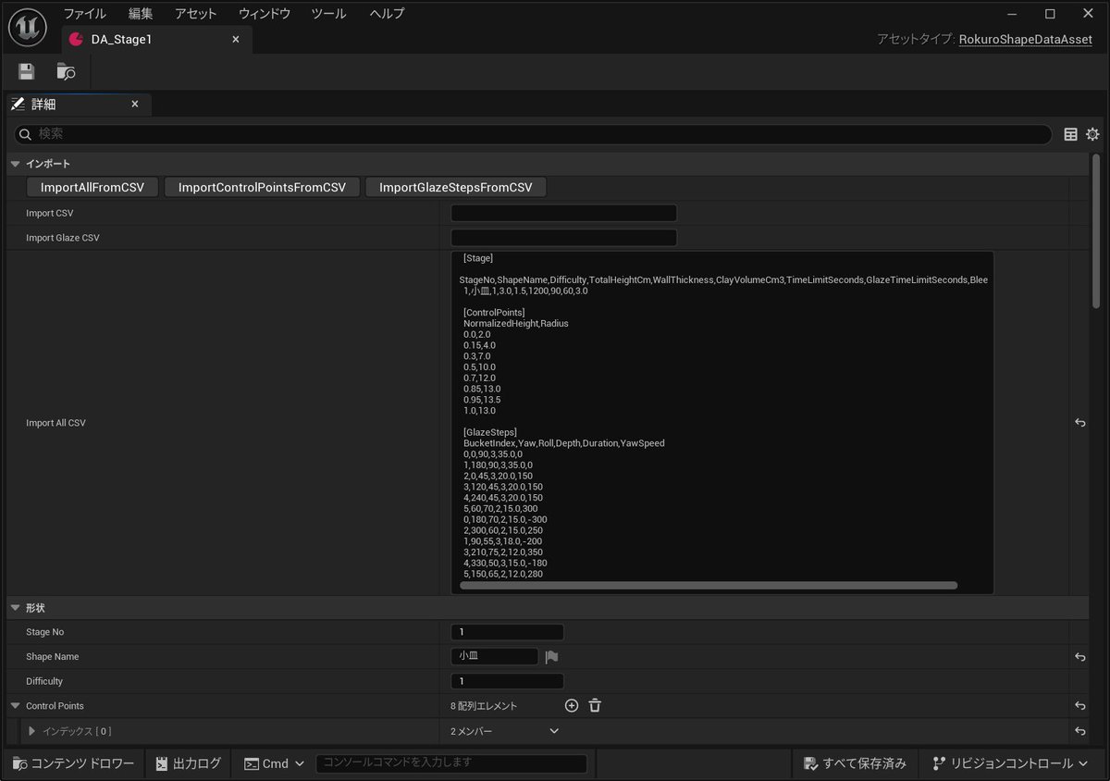This screenshot has width=1110, height=781.
Task: Reset Import All CSV to default
Action: (x=1079, y=423)
